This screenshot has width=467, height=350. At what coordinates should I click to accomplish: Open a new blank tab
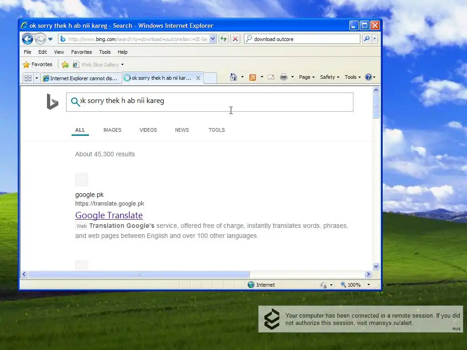(210, 78)
